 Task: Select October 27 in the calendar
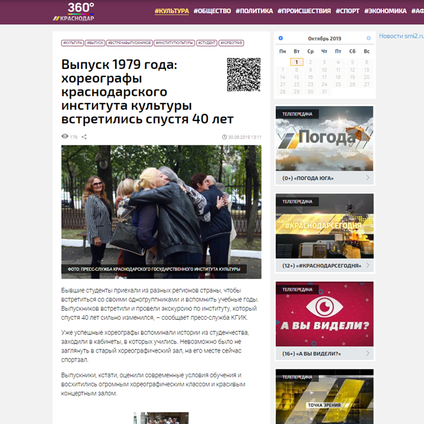(366, 84)
